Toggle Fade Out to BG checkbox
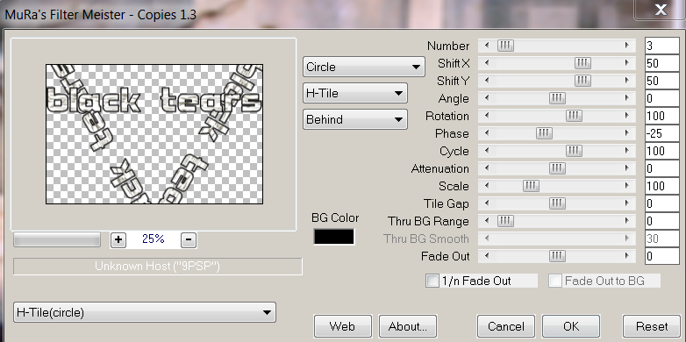Screen dimensions: 686x342 [555, 281]
